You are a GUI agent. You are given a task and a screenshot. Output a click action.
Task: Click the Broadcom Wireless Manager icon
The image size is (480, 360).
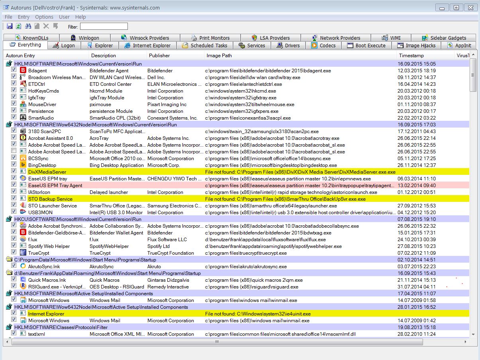23,77
